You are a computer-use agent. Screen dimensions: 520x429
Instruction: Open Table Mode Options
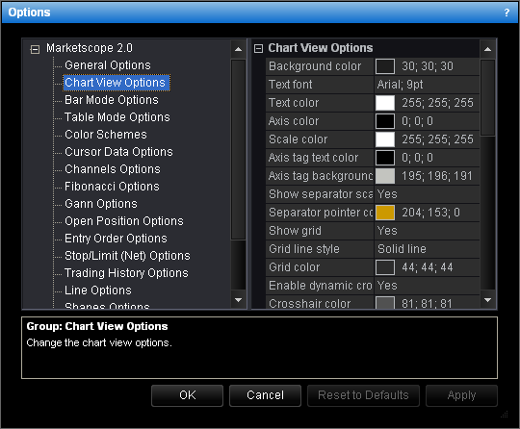[117, 117]
